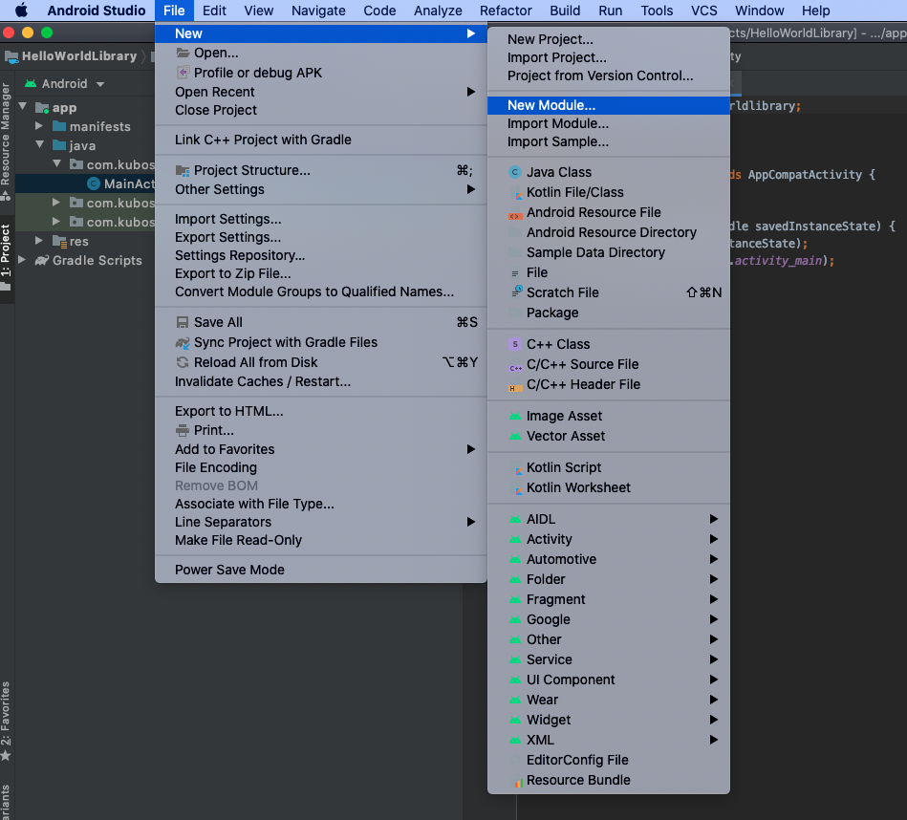
Task: Click the Java Class icon in submenu
Action: 515,172
